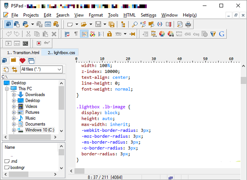
Task: Open the Favorites heart panel tab
Action: tap(22, 61)
